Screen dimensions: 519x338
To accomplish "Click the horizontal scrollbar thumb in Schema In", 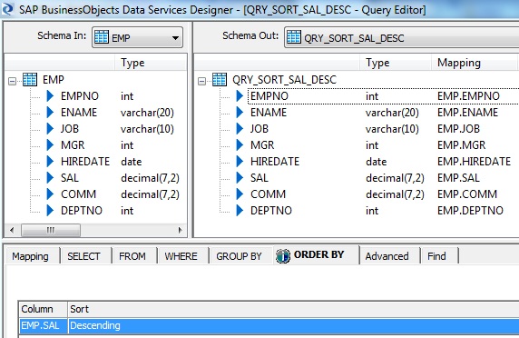I will click(51, 230).
